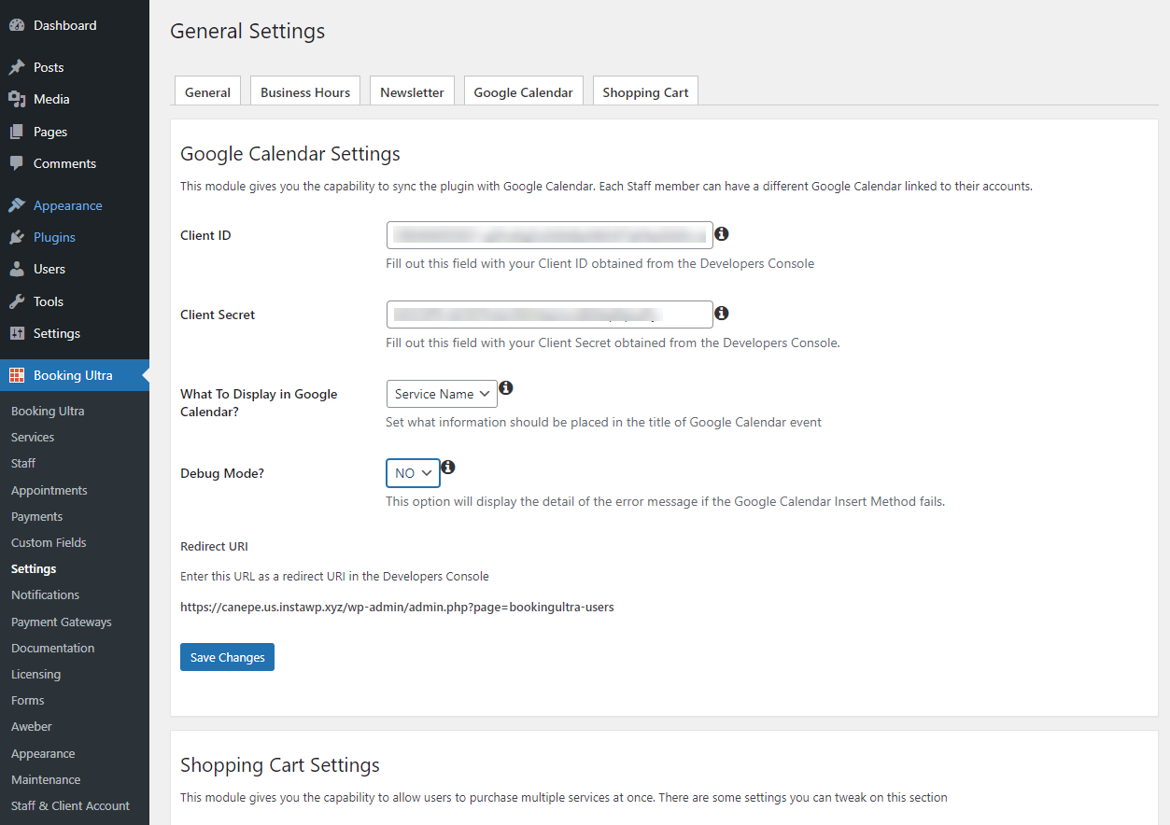The image size is (1170, 825).
Task: Click the Media library icon
Action: point(17,99)
